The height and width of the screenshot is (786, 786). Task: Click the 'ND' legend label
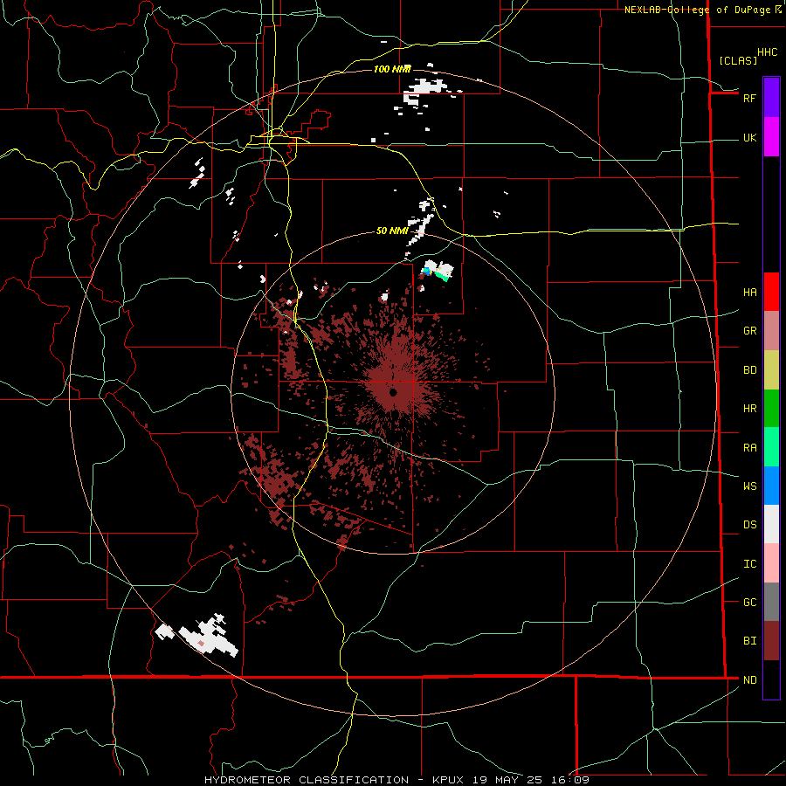749,679
